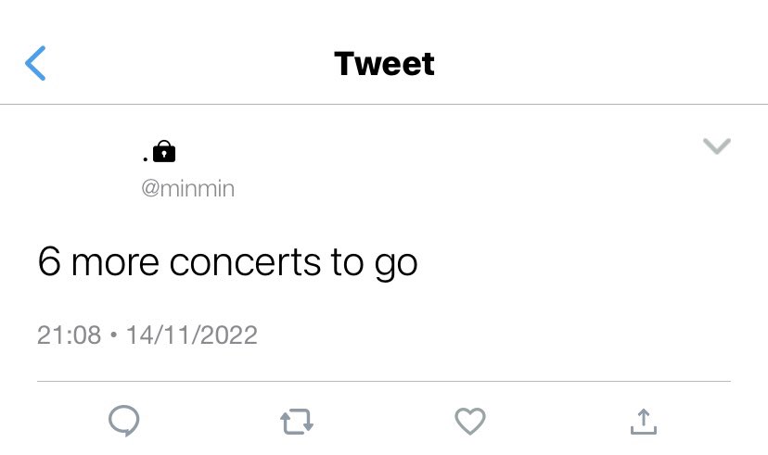Open the @minmin profile handle
Screen dimensions: 768x455
[x=188, y=188]
